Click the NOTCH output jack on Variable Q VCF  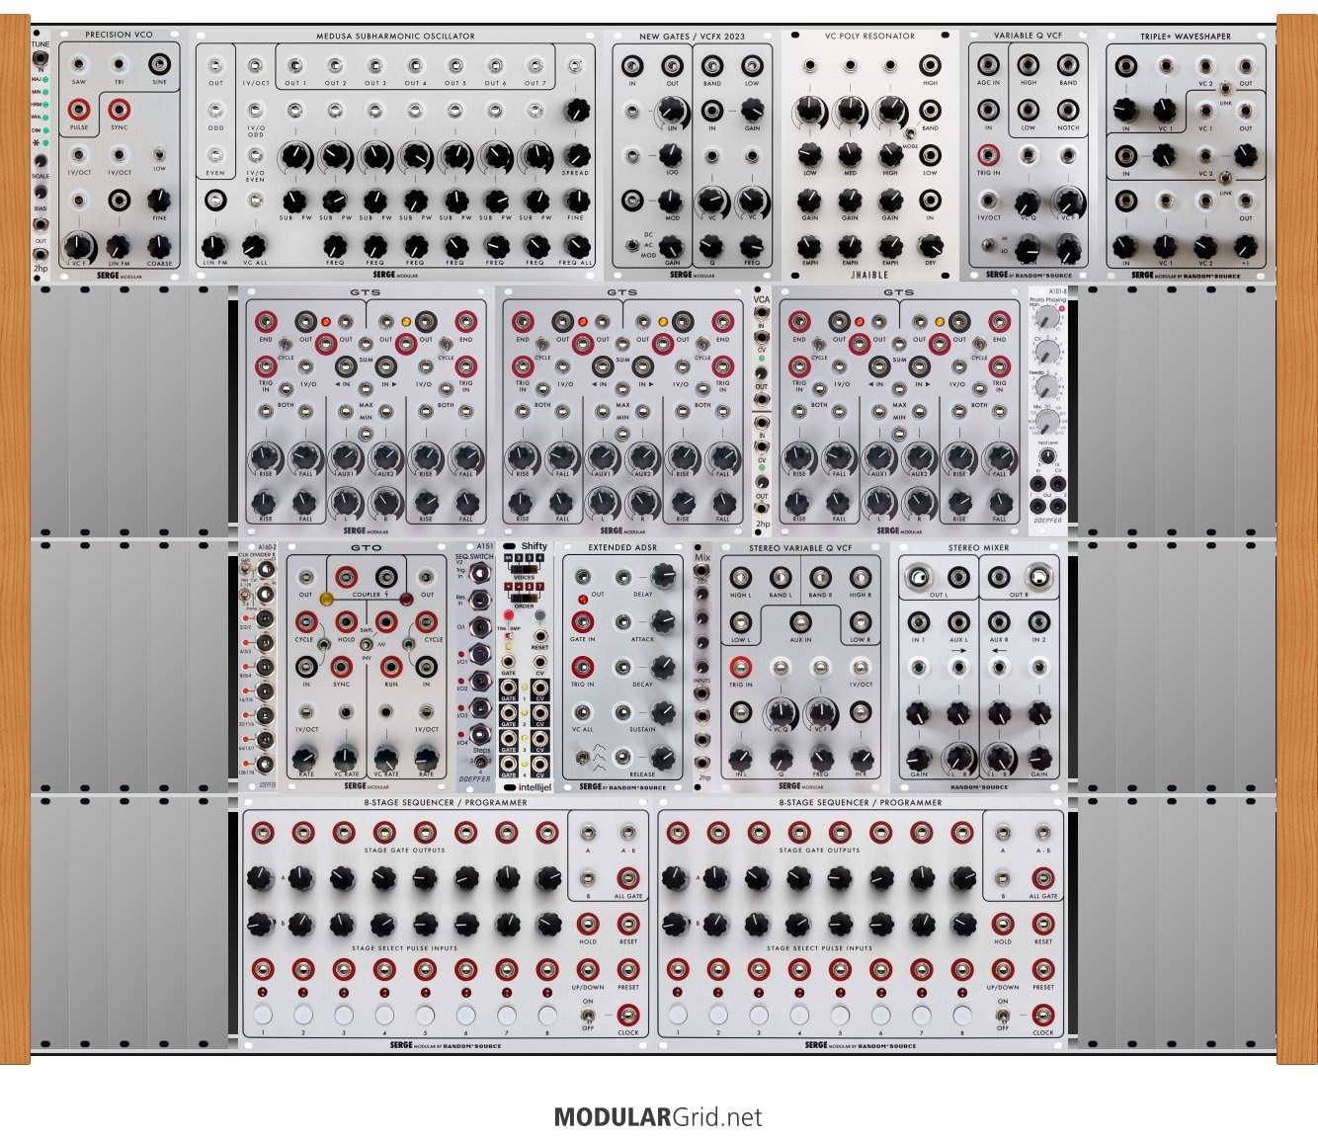coord(1067,110)
